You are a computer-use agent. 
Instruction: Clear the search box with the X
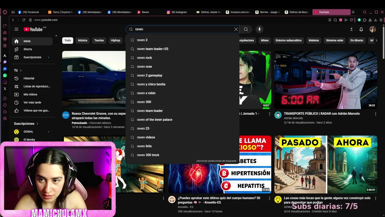coord(236,29)
